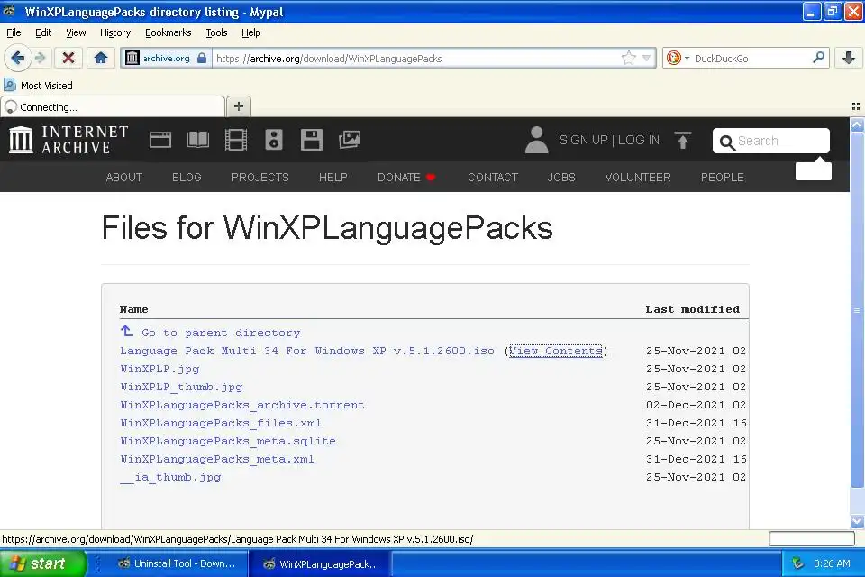Open the Texts book icon
865x577 pixels.
tap(198, 140)
